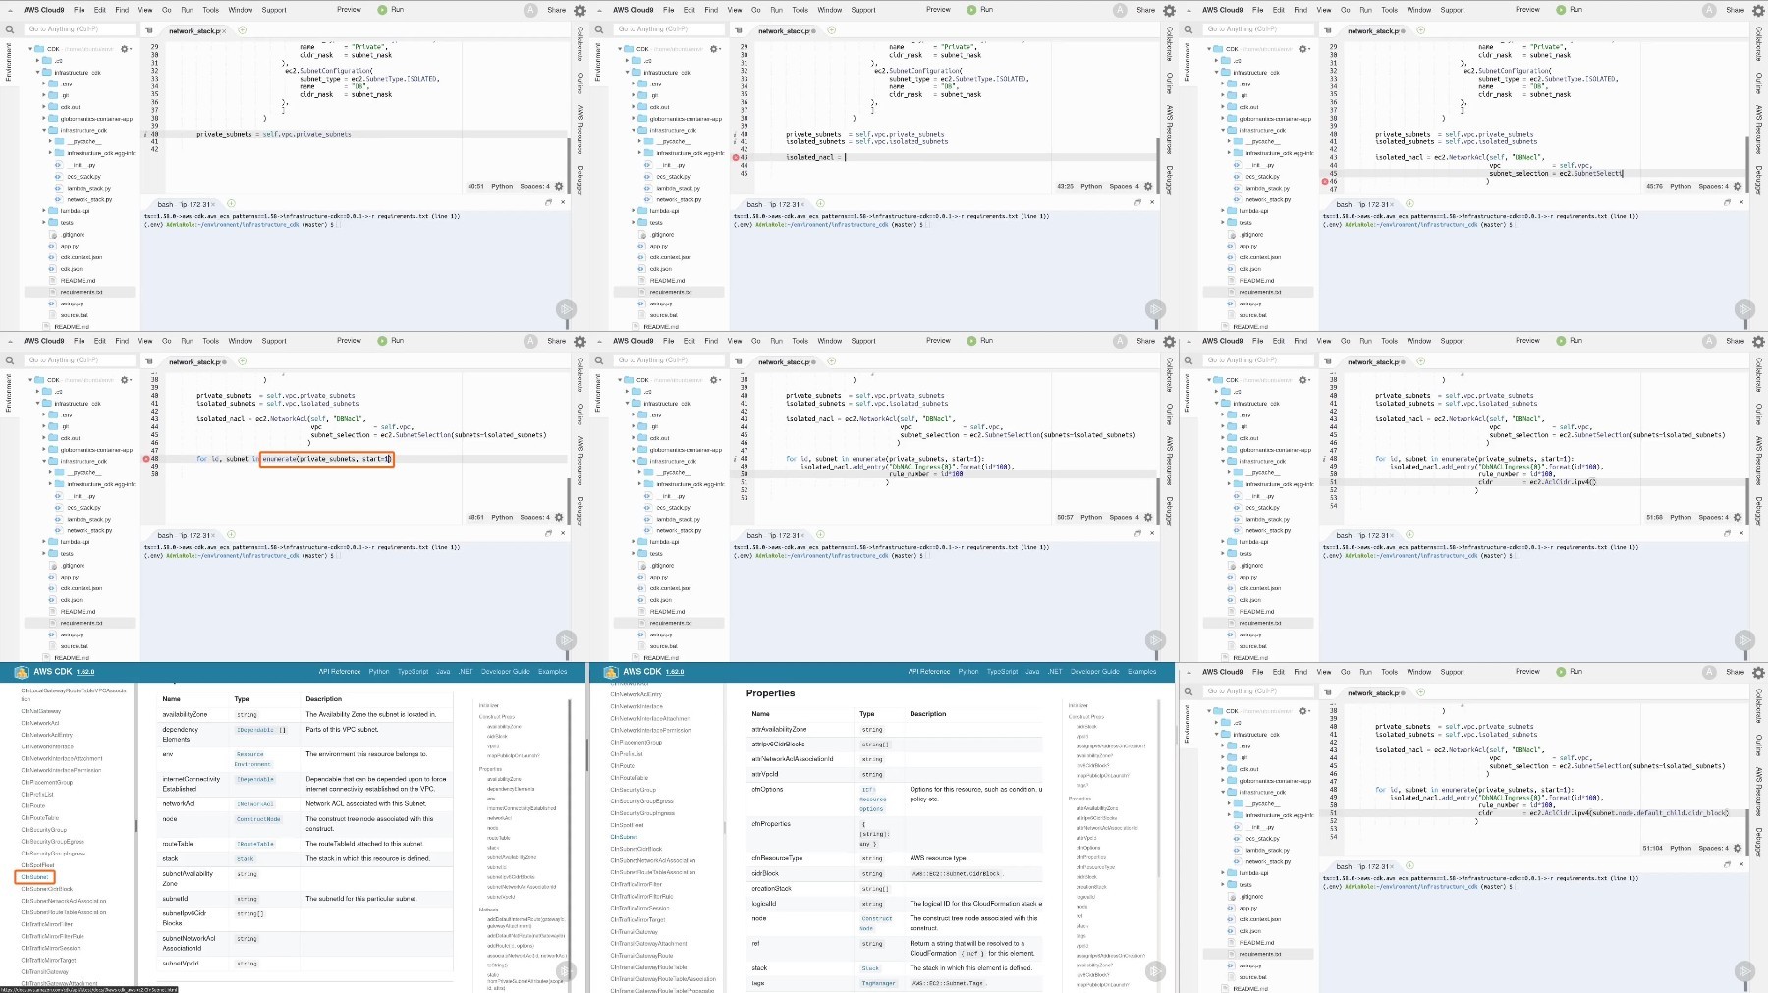
Task: Open editor settings gear beside the 48:61 indicator
Action: pos(559,517)
